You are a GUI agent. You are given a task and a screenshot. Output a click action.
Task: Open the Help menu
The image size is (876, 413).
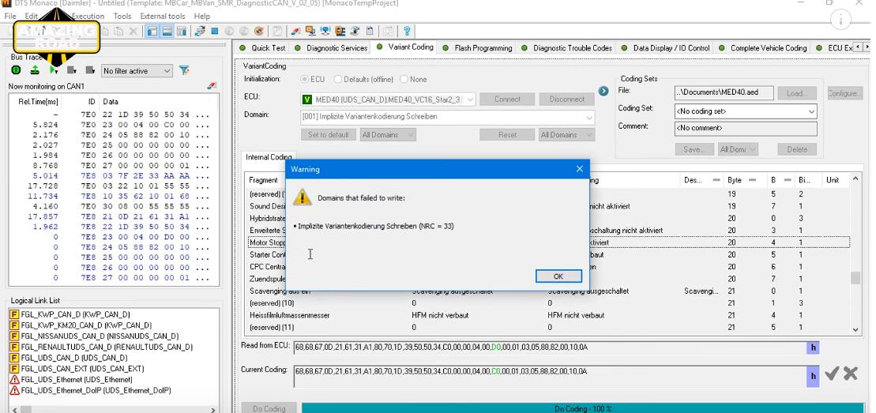click(201, 17)
